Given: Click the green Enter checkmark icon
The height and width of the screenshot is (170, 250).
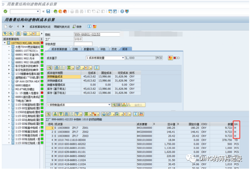Looking at the screenshot, I should [x=5, y=11].
